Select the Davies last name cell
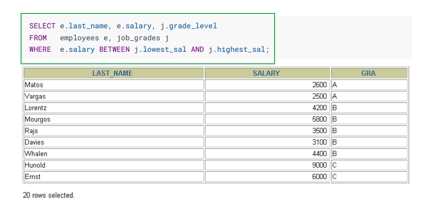Image resolution: width=428 pixels, height=213 pixels. tap(114, 142)
